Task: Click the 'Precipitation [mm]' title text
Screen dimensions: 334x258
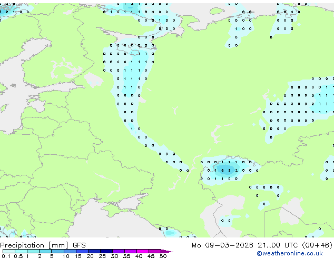Action: 34,245
